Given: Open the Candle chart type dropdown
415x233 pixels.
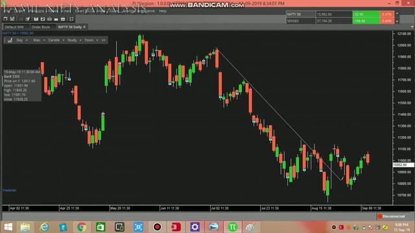Looking at the screenshot, I should point(56,40).
